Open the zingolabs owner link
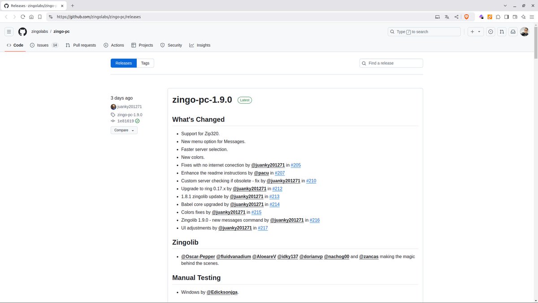The height and width of the screenshot is (303, 538). coord(39,32)
